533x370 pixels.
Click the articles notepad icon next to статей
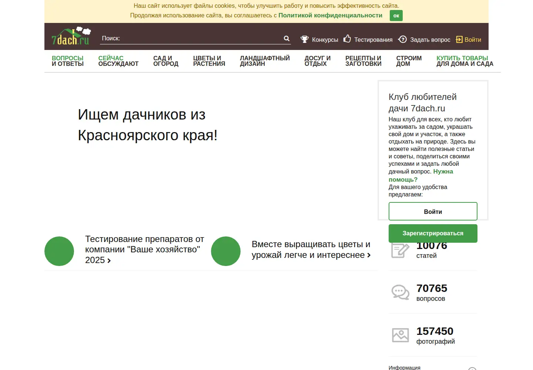pyautogui.click(x=400, y=250)
